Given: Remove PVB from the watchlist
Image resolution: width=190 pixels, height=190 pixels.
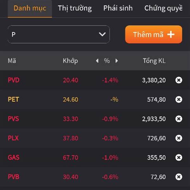Looking at the screenshot, I should point(179,177).
